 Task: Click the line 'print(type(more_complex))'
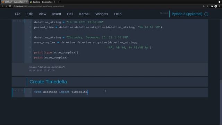click(x=56, y=52)
